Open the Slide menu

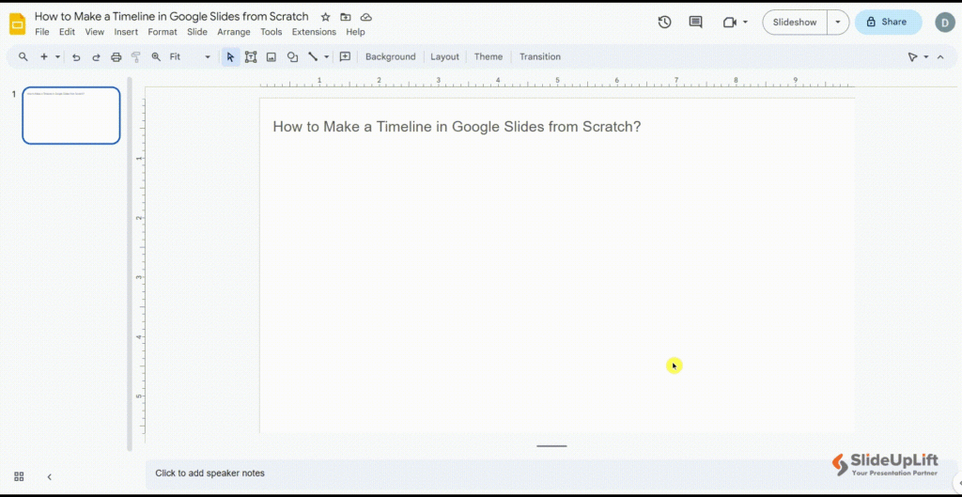click(197, 32)
